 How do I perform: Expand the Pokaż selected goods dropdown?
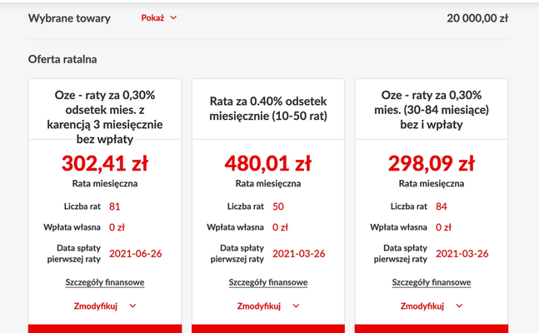pos(159,17)
